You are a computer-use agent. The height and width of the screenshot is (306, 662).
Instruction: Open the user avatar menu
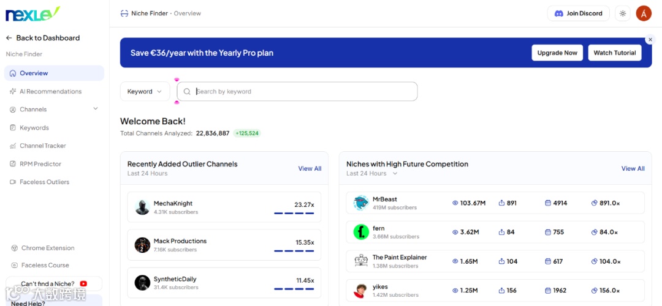click(x=644, y=13)
